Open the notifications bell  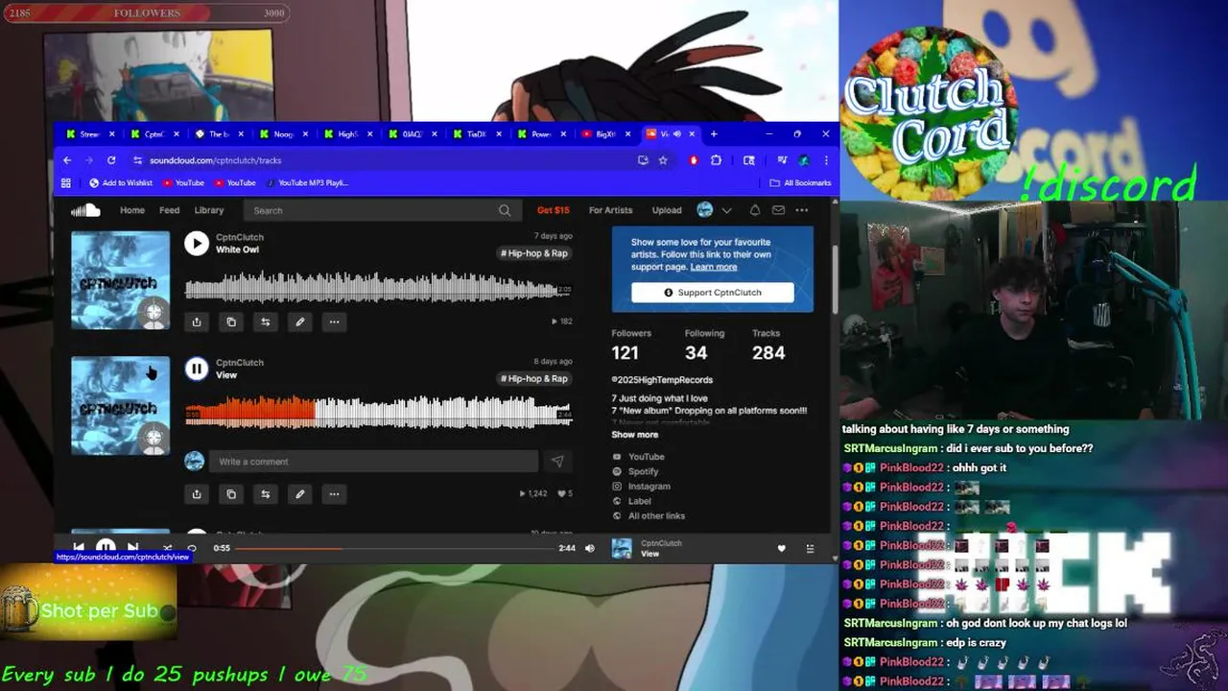click(x=755, y=210)
